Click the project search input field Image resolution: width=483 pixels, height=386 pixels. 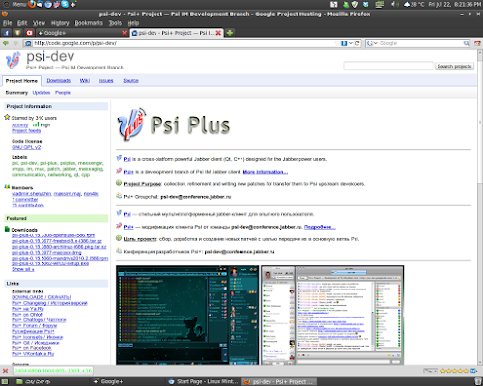(388, 66)
